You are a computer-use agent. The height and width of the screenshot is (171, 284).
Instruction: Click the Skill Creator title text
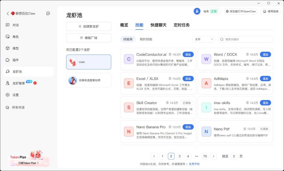tap(146, 103)
